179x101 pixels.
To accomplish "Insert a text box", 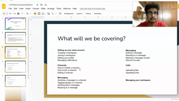I will tap(39, 14).
